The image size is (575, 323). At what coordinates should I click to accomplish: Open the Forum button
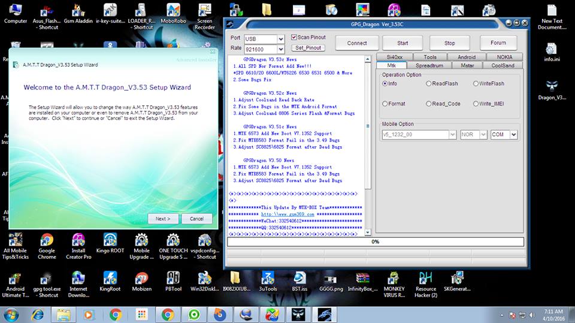click(498, 43)
